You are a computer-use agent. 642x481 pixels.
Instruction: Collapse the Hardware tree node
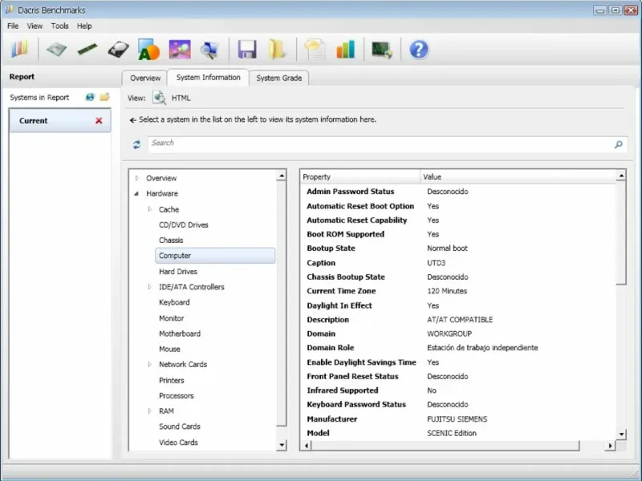137,194
